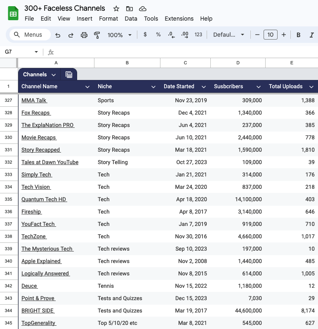Select the uploads cell showing 8,174
The width and height of the screenshot is (318, 329).
[292, 310]
